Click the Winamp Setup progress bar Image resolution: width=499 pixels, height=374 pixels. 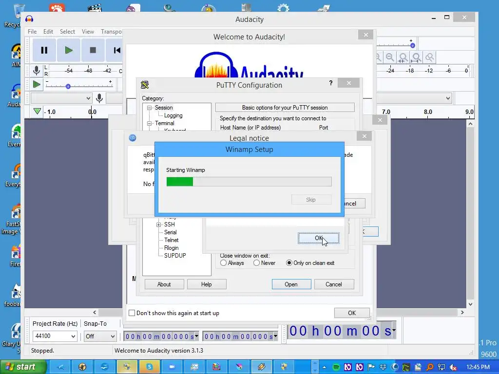tap(249, 182)
